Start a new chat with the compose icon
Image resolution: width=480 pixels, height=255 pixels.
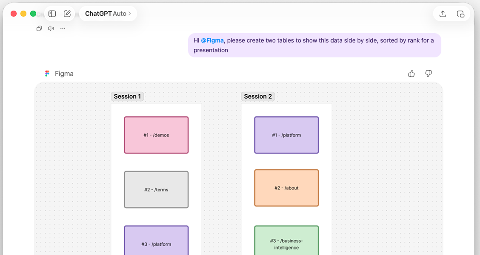point(67,13)
